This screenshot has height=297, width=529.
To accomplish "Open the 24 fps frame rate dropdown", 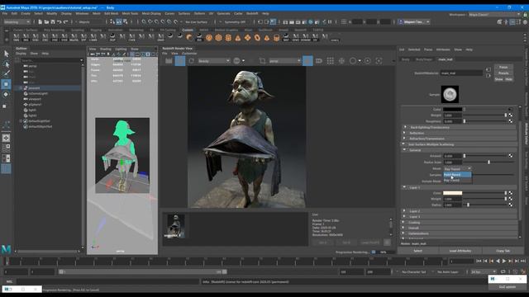I will [484, 271].
